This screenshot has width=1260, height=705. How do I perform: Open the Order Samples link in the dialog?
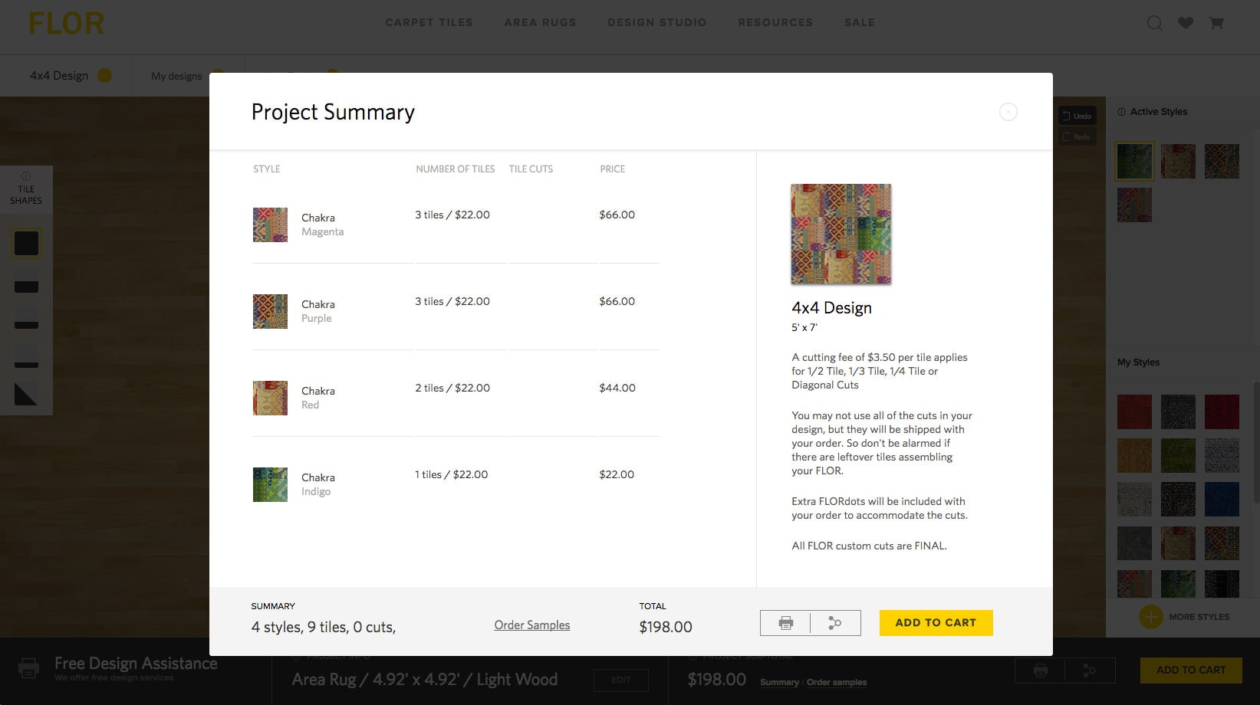tap(531, 625)
